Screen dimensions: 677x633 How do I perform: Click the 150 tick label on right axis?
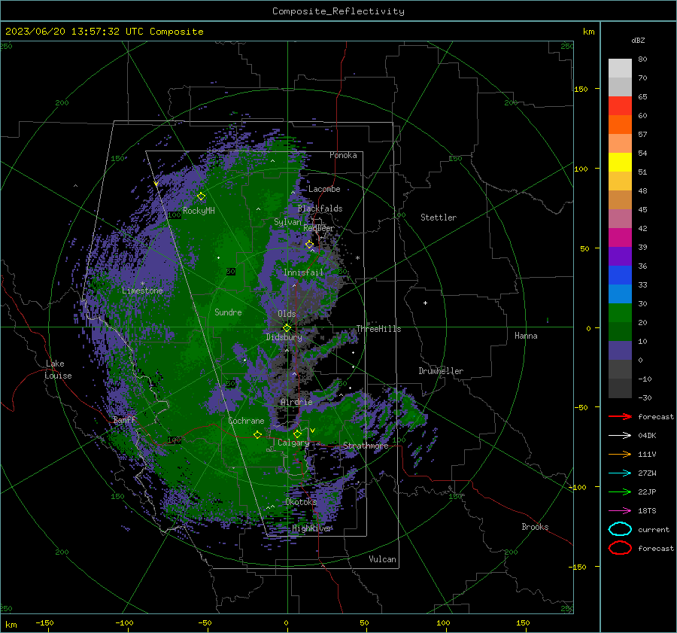pyautogui.click(x=581, y=89)
